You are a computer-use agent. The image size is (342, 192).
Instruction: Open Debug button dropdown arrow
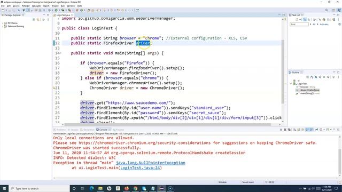[x=52, y=10]
